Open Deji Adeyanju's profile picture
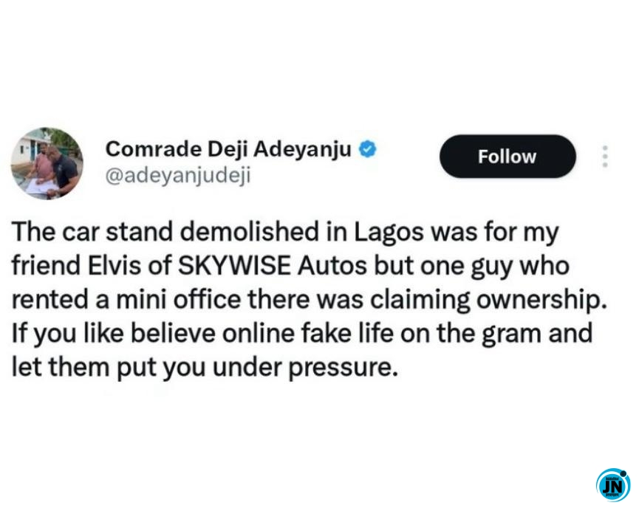 point(47,163)
